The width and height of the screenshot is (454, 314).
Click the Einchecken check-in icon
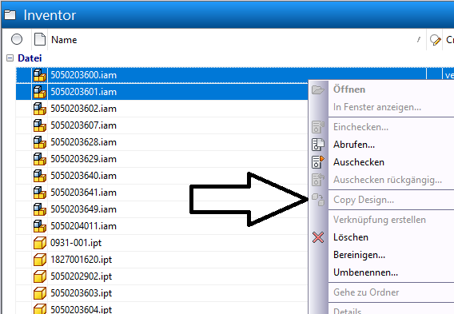click(318, 127)
